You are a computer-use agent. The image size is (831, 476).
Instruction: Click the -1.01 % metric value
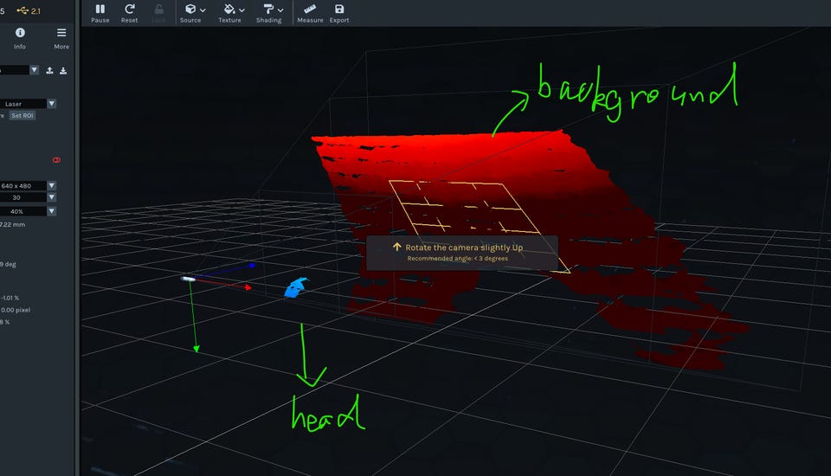tap(10, 298)
